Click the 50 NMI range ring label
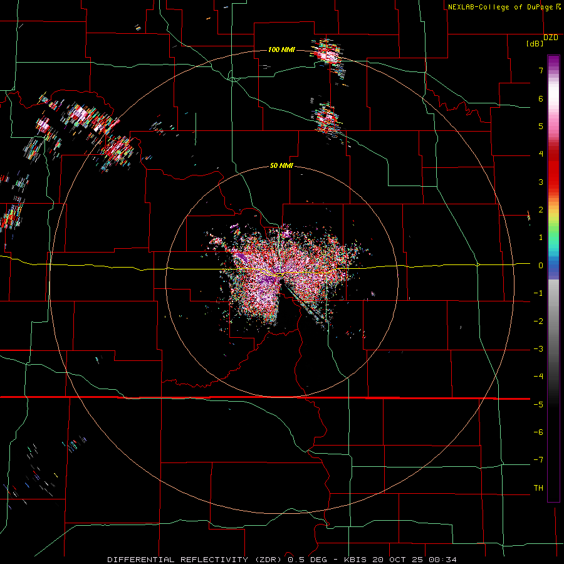This screenshot has height=564, width=564. click(x=281, y=165)
